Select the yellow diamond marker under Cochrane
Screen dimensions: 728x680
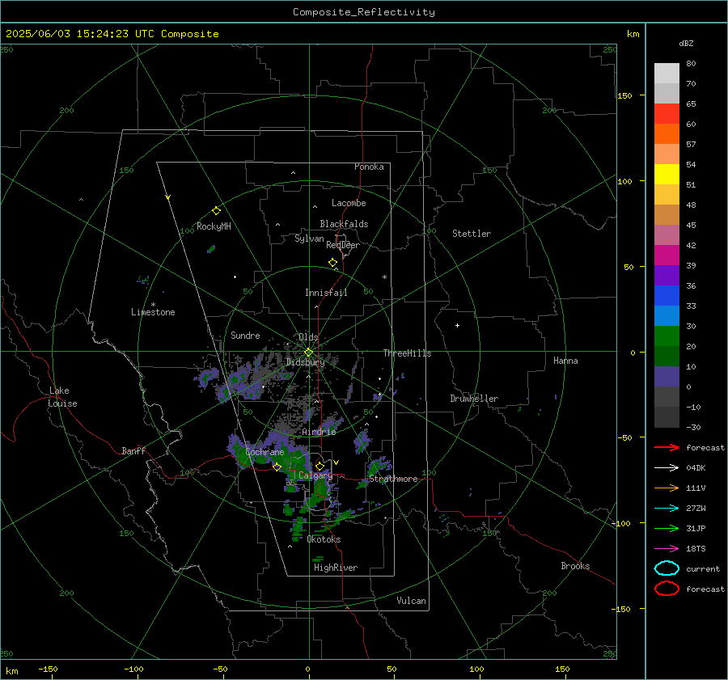tap(277, 467)
